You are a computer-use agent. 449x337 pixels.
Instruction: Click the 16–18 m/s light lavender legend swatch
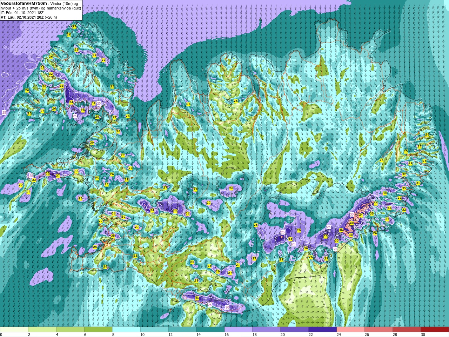(x=239, y=330)
